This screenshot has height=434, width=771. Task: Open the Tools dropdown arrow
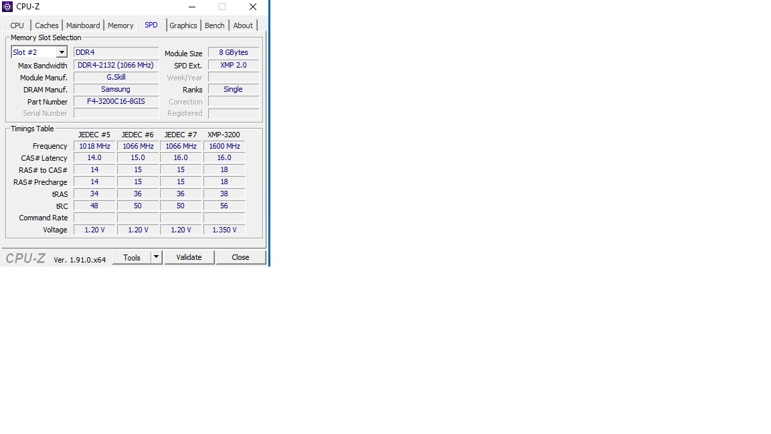pyautogui.click(x=157, y=257)
